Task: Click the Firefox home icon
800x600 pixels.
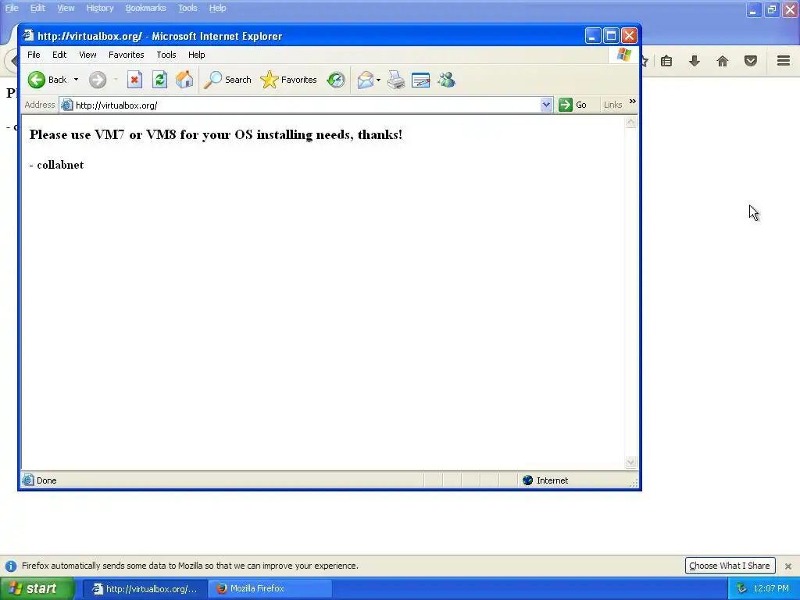Action: coord(723,61)
